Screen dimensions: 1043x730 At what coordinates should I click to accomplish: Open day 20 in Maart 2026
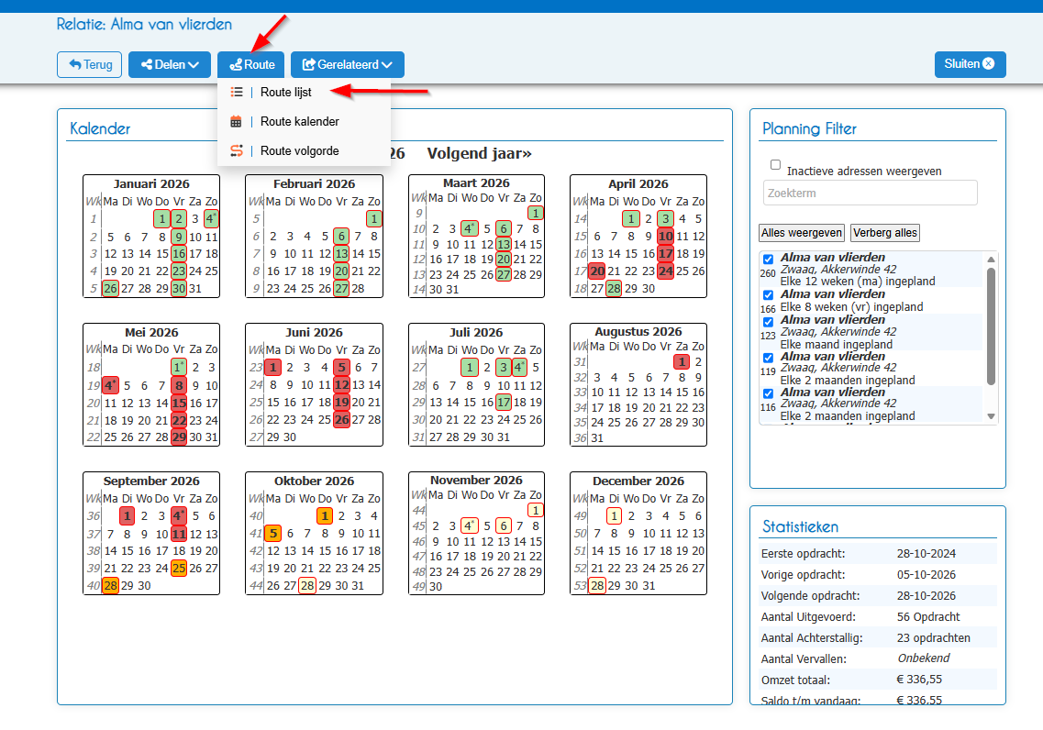[504, 260]
